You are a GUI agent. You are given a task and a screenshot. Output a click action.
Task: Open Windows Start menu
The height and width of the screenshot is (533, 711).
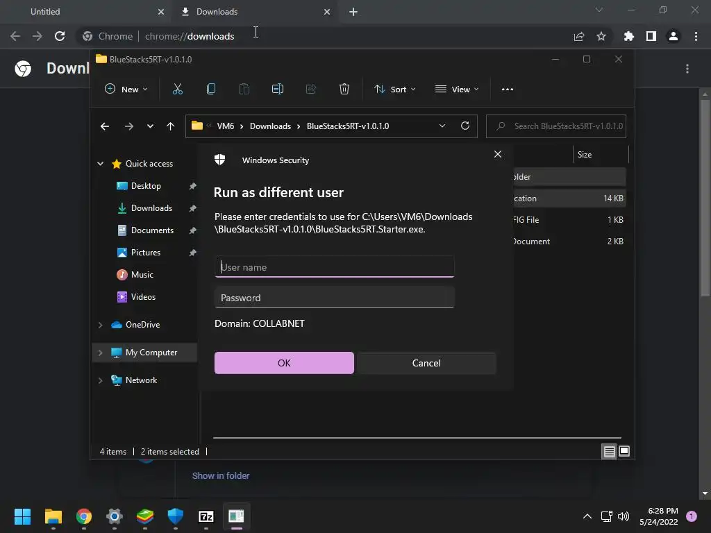pos(23,516)
